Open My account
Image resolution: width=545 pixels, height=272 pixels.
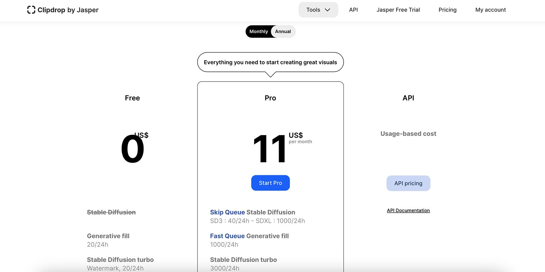[490, 10]
